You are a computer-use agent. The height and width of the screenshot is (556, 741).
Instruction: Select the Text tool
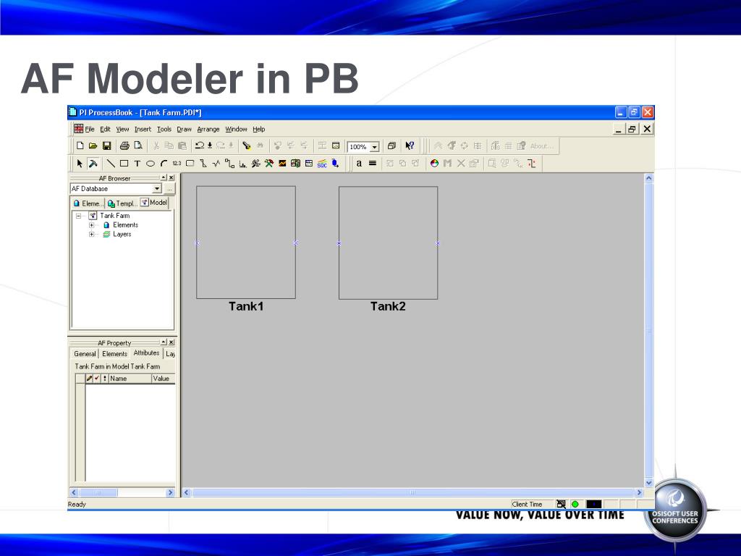[x=137, y=163]
